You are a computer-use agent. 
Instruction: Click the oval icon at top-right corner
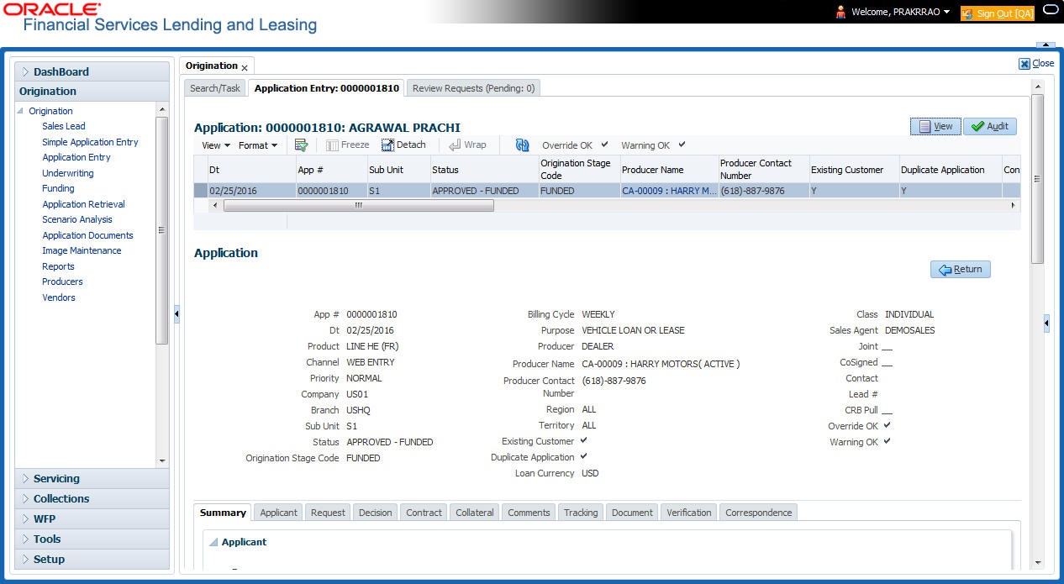[1051, 10]
